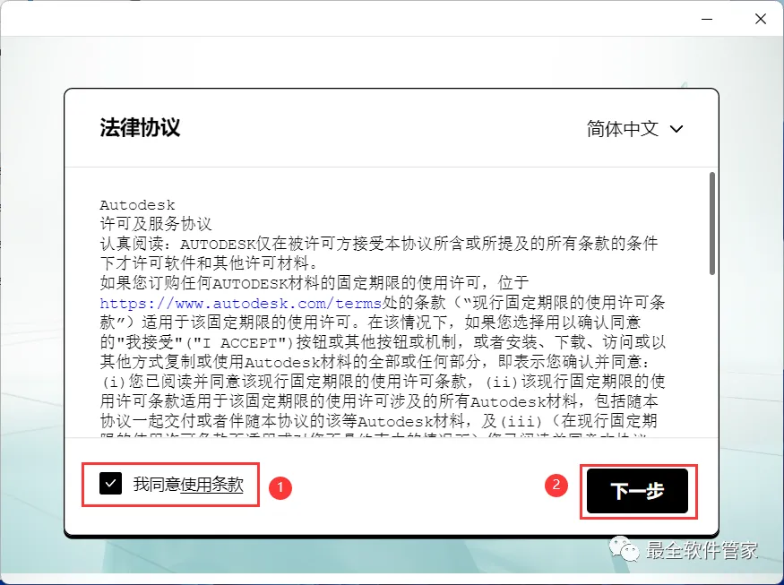784x585 pixels.
Task: Click the 法律协议 heading
Action: pyautogui.click(x=140, y=127)
